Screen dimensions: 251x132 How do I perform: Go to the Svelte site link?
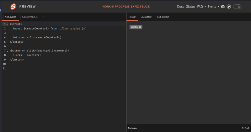click(x=212, y=7)
